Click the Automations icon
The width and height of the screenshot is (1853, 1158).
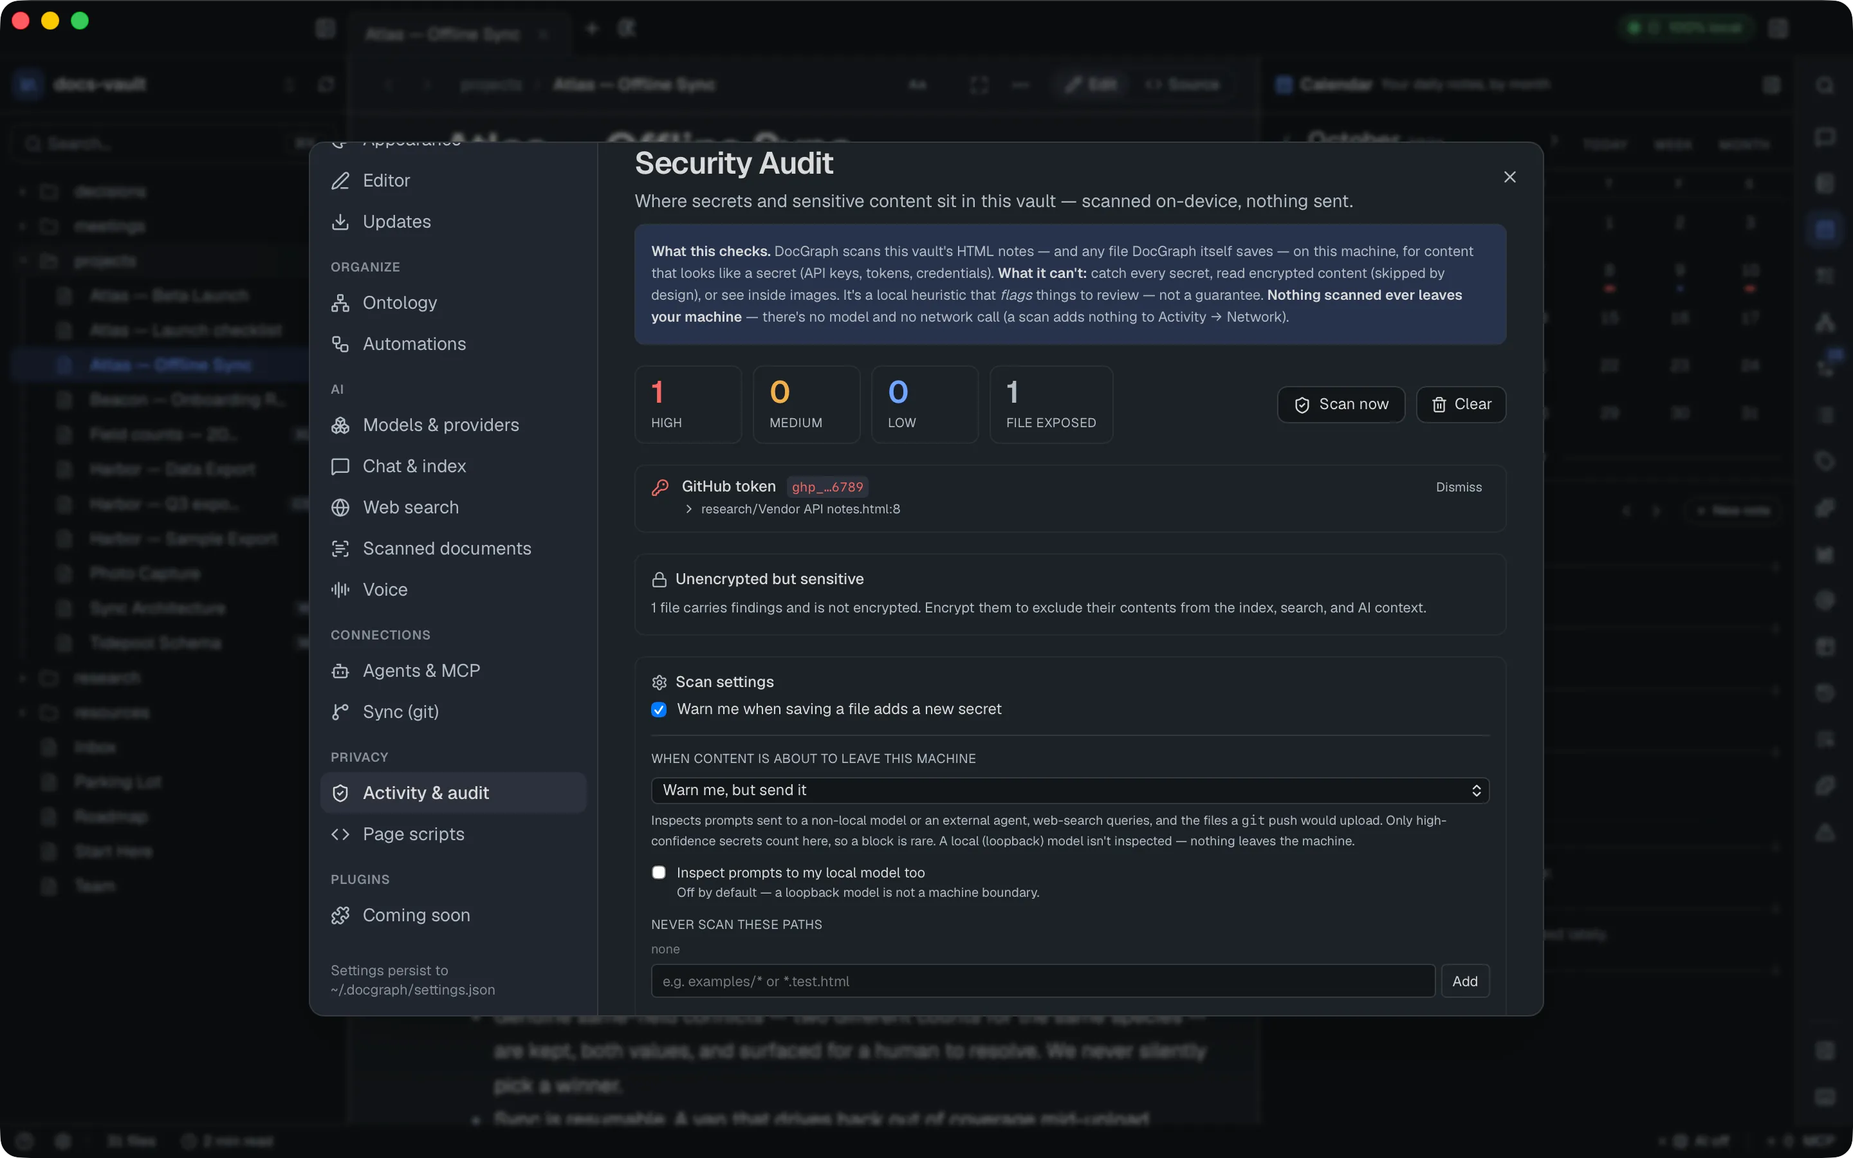coord(340,345)
